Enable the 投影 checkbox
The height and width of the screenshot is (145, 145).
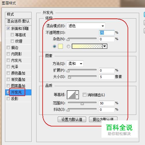coord(8,99)
